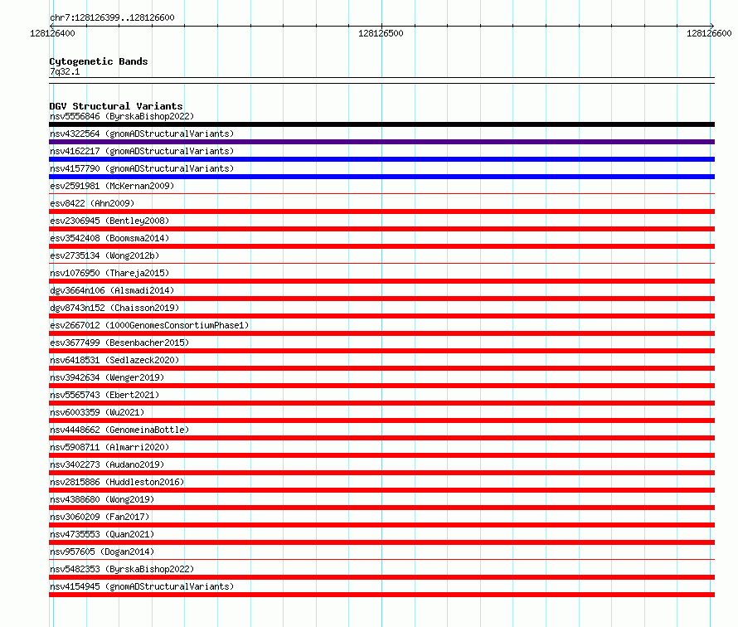Select the red nsv6418531 variant bar
Image resolution: width=738 pixels, height=627 pixels.
click(381, 368)
